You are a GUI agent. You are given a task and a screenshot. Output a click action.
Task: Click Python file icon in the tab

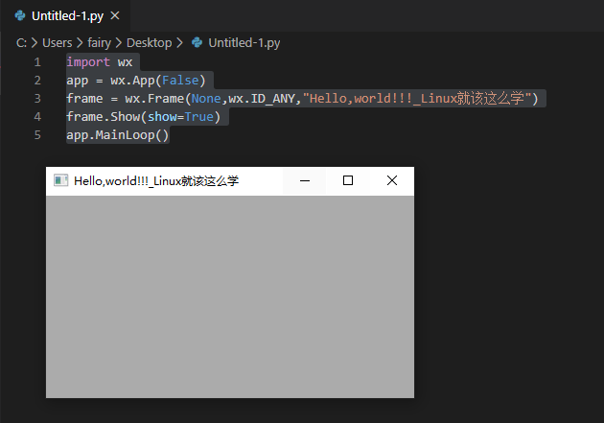coord(20,15)
